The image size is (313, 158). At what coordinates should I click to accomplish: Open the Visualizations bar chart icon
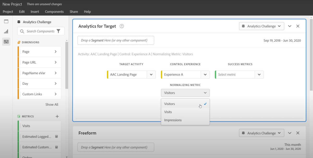pyautogui.click(x=6, y=32)
